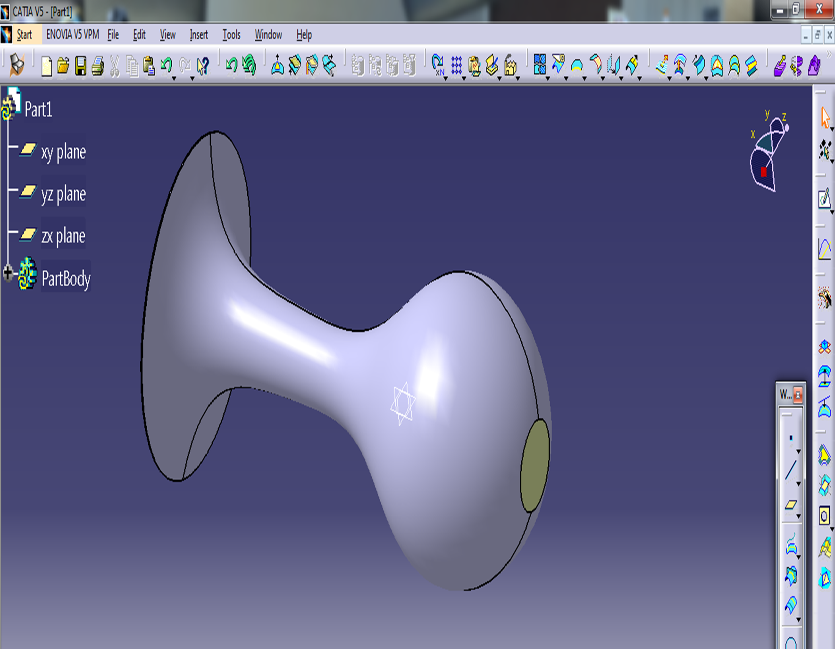Click the New document icon
The height and width of the screenshot is (649, 835).
pyautogui.click(x=46, y=66)
